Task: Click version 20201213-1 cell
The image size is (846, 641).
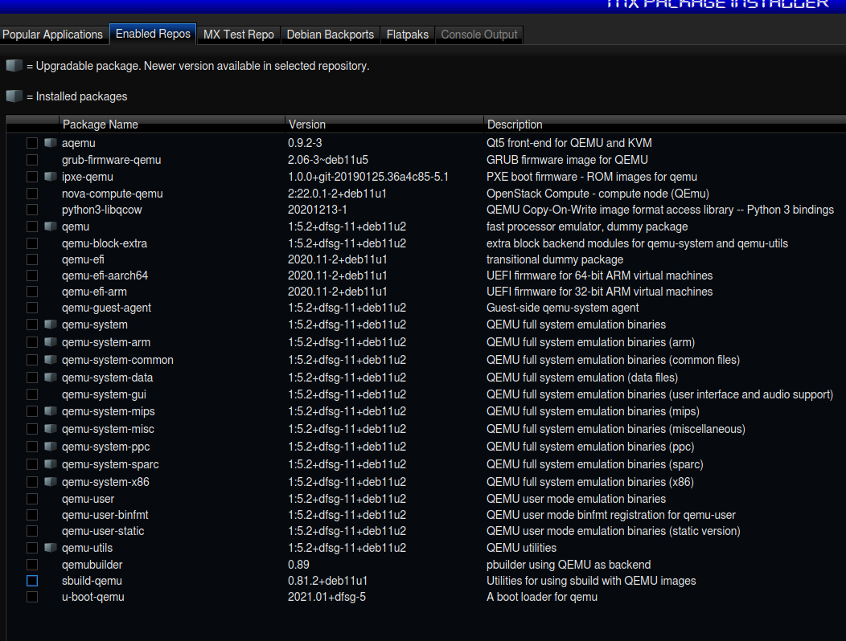Action: 317,210
